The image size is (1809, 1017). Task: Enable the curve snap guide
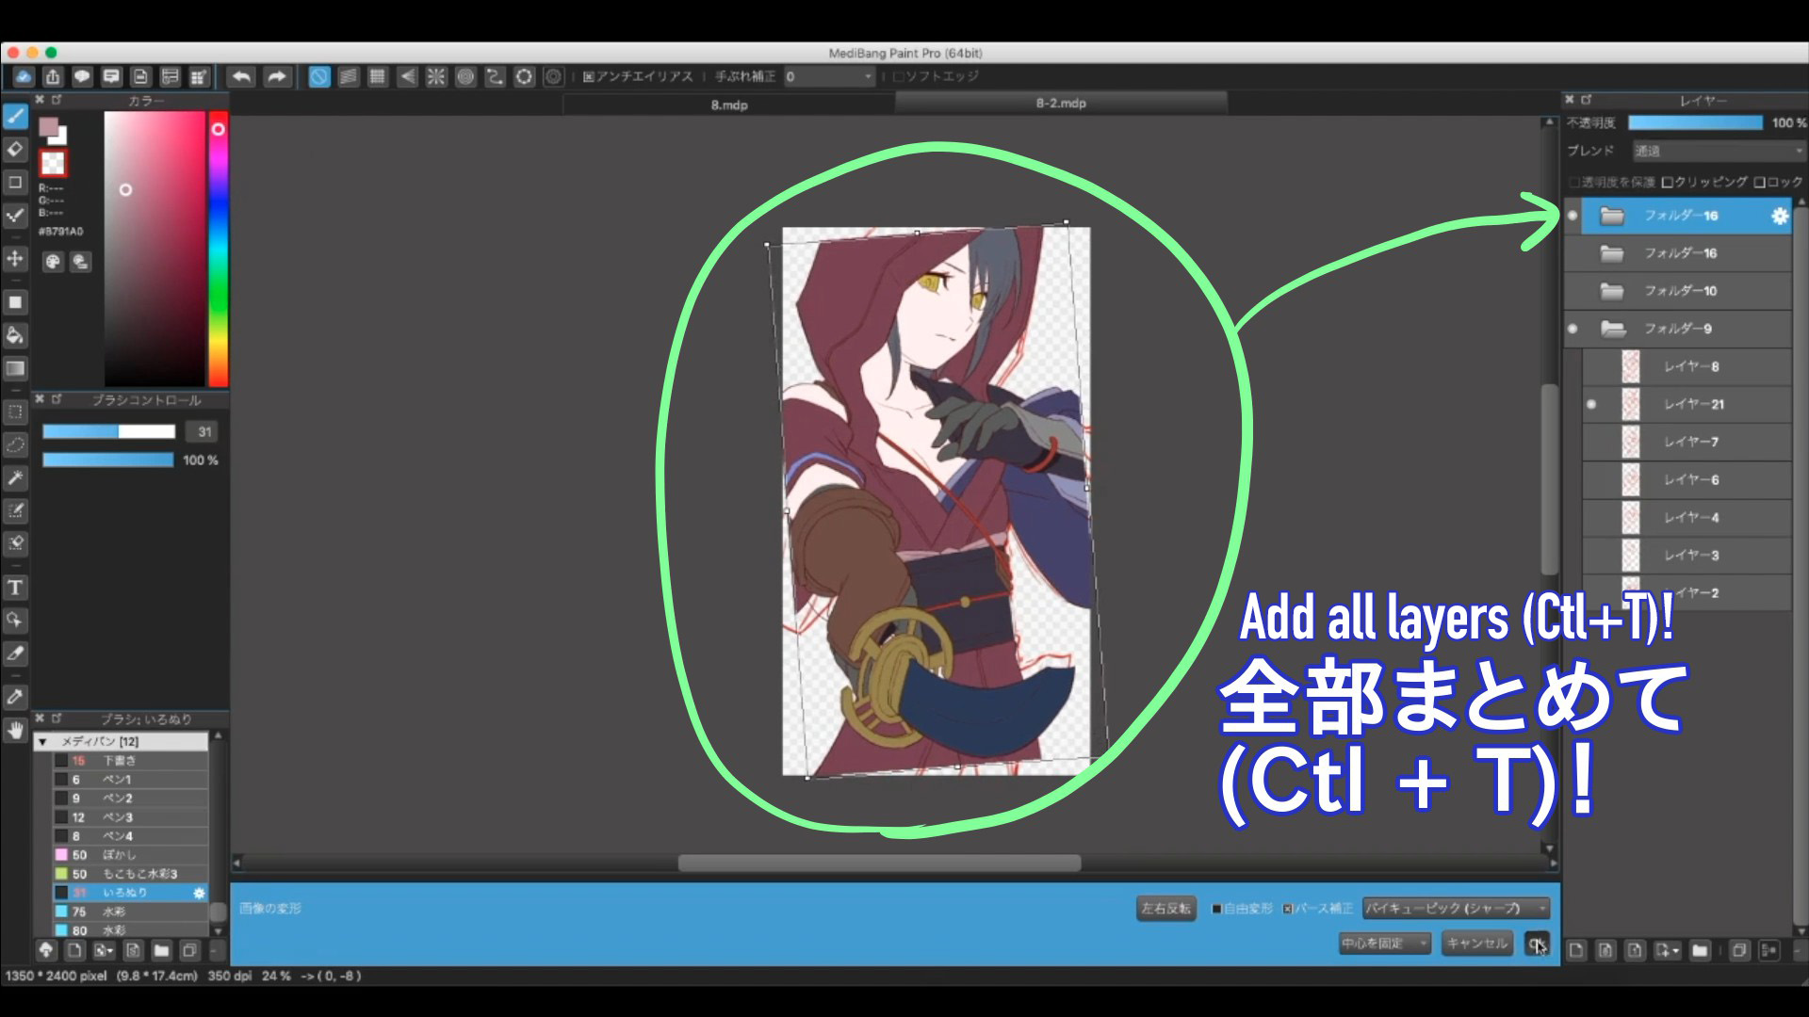pyautogui.click(x=495, y=77)
